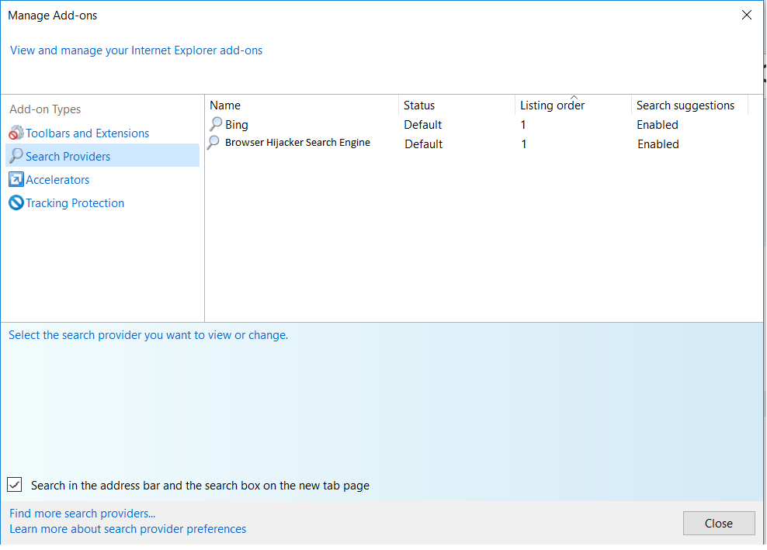
Task: Click the Toolbars and Extensions gear icon
Action: 16,133
